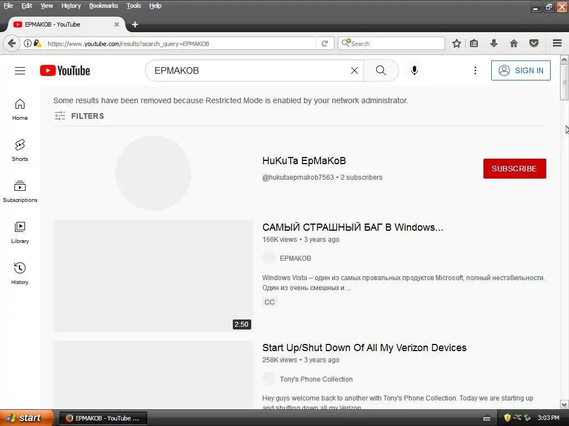
Task: Show bookmarks list icon
Action: click(474, 43)
